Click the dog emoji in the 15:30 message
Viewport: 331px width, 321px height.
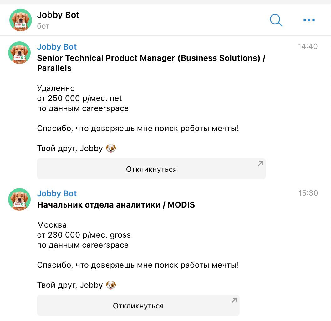pyautogui.click(x=111, y=285)
